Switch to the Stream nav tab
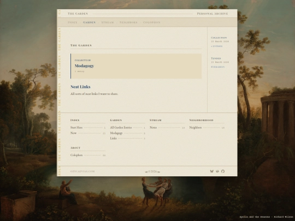 (108, 22)
